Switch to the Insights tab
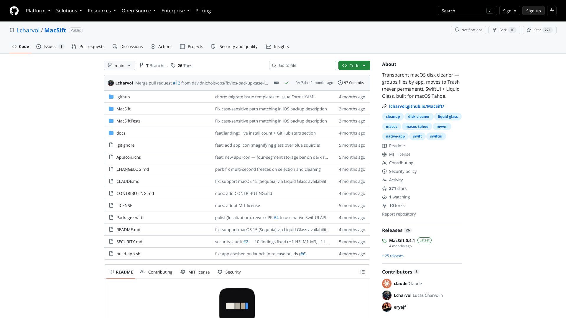This screenshot has width=566, height=318. point(277,47)
